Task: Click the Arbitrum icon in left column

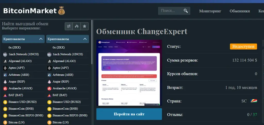Action: tap(5, 75)
